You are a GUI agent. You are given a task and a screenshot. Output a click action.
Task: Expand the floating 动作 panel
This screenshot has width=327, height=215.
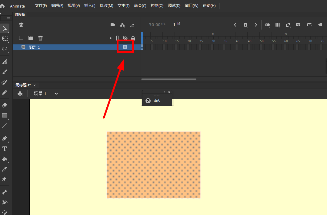click(164, 92)
